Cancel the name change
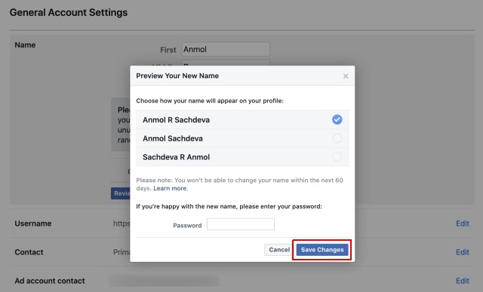The height and width of the screenshot is (292, 483). (x=279, y=250)
